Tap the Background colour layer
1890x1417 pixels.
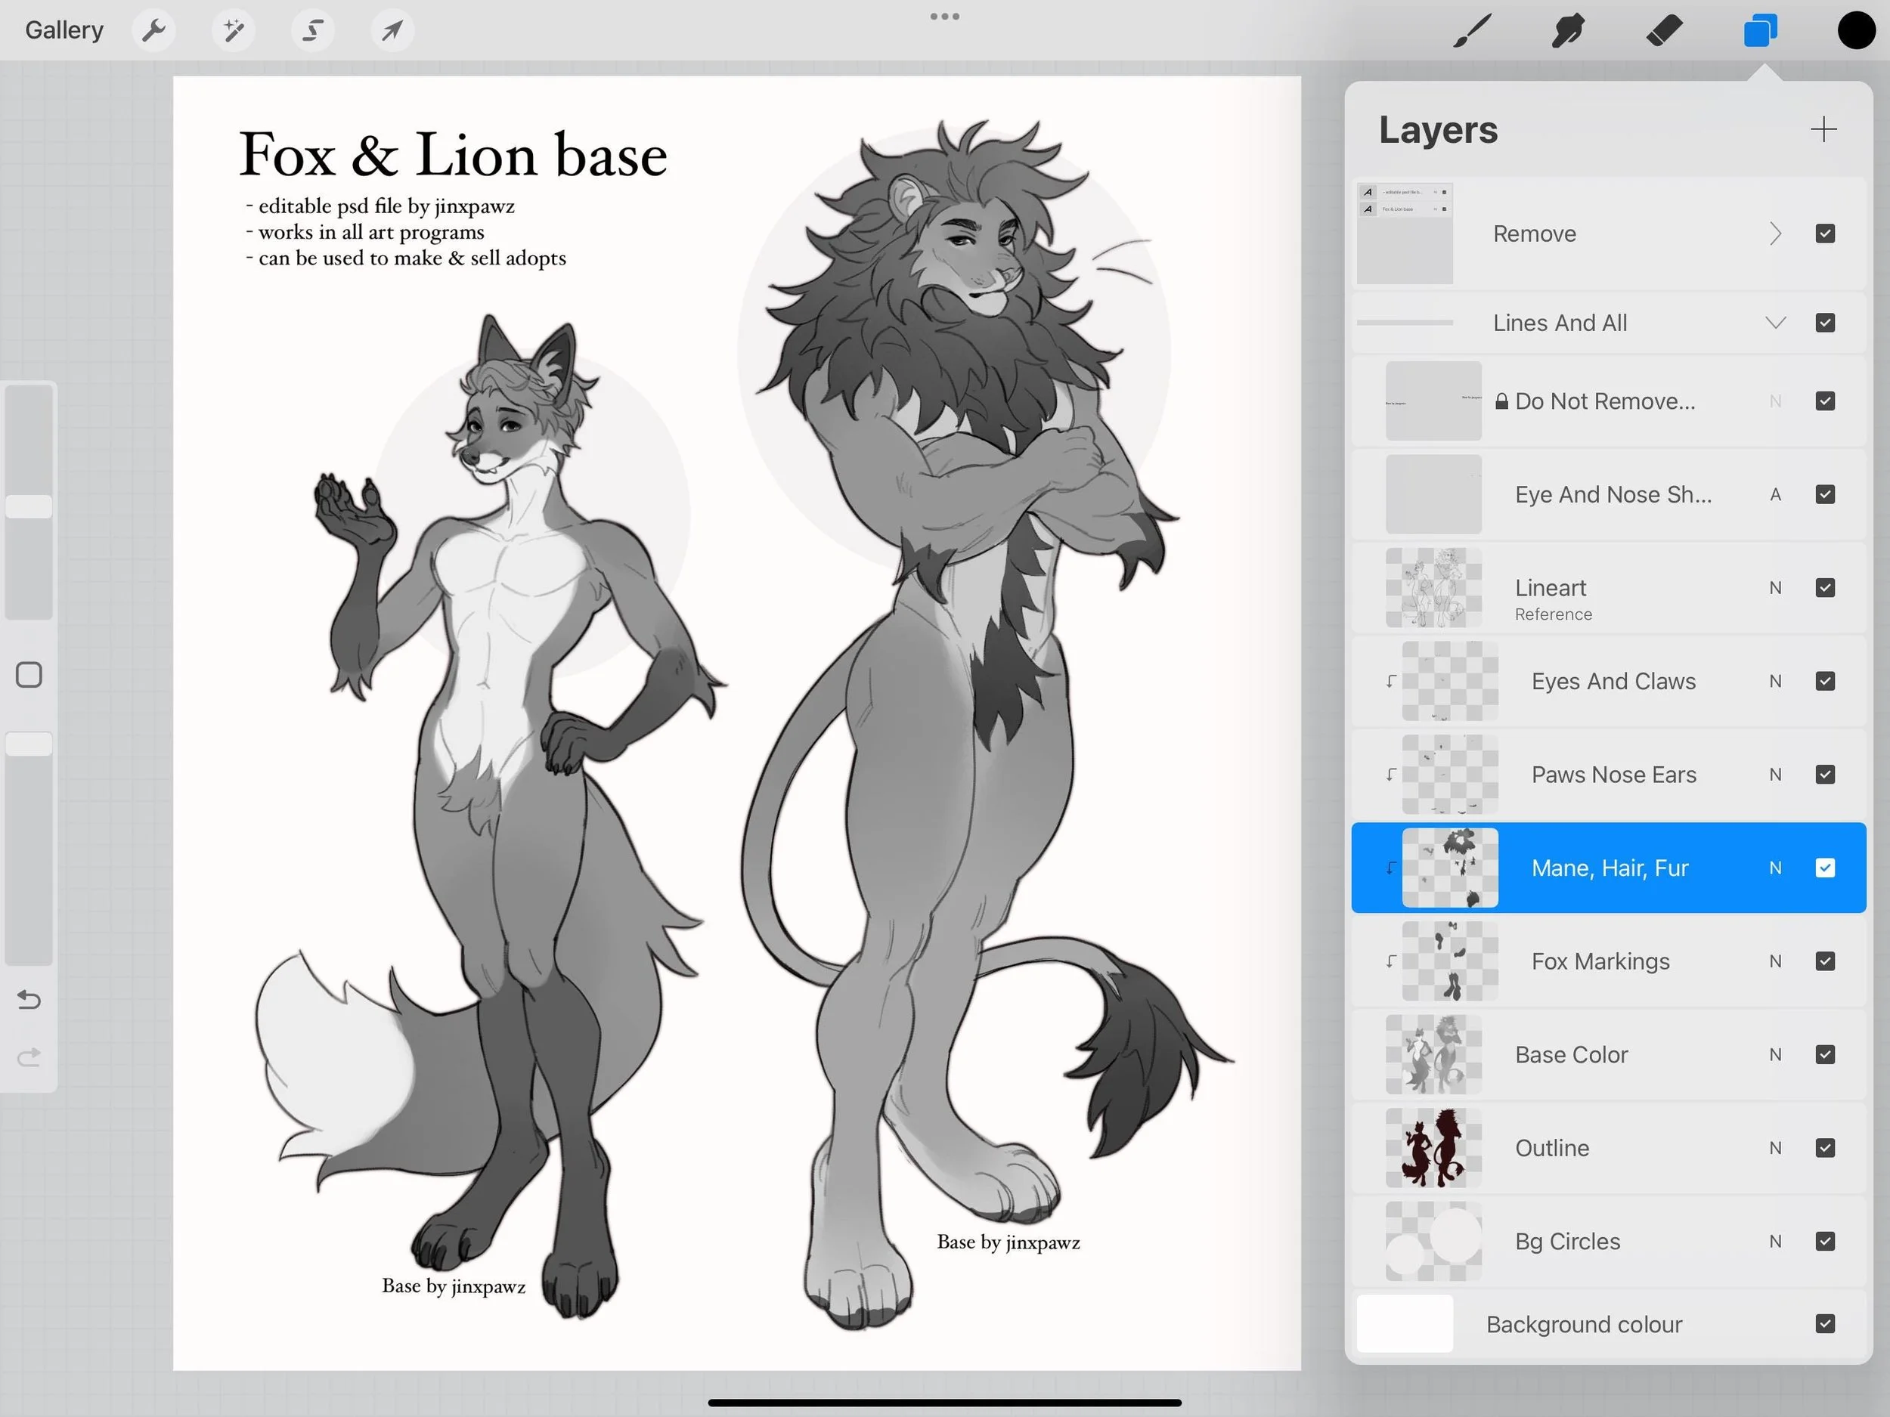(x=1583, y=1324)
